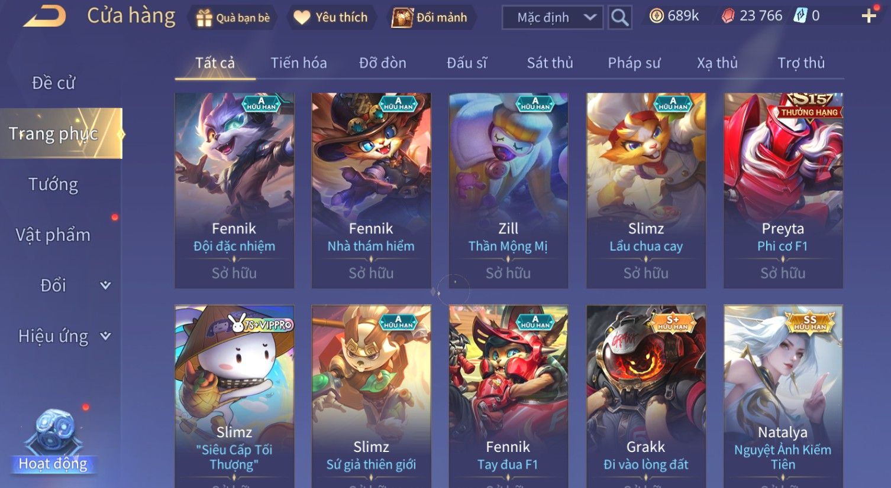The height and width of the screenshot is (488, 891).
Task: Click the Quà bạn bè gift icon
Action: pos(204,18)
